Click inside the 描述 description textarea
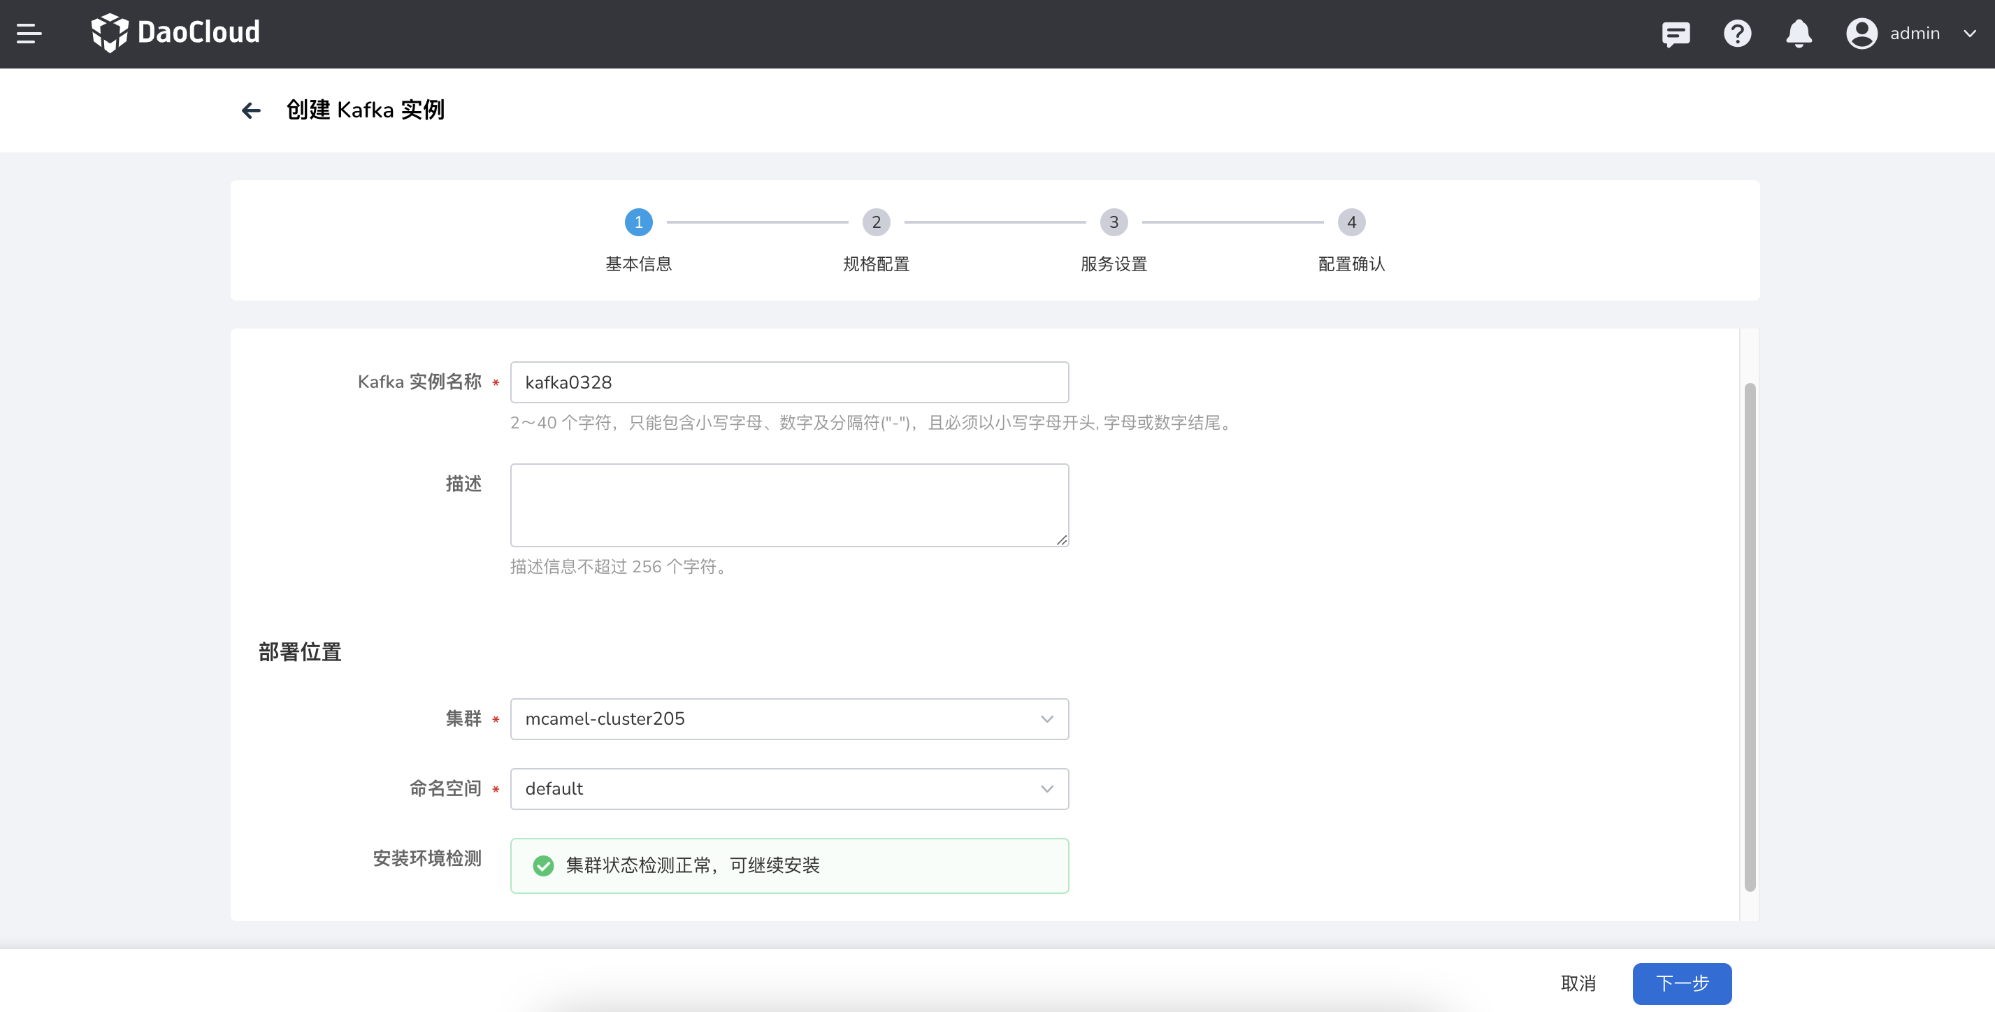1995x1012 pixels. [x=788, y=504]
